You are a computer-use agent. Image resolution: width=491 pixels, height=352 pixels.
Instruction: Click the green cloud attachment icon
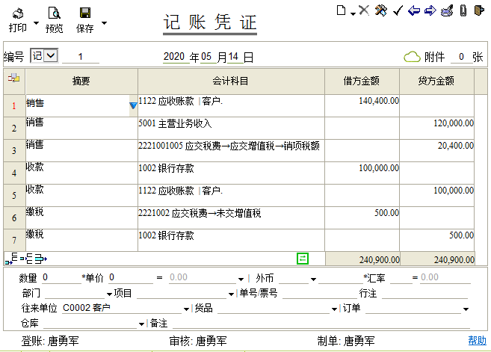tap(412, 57)
